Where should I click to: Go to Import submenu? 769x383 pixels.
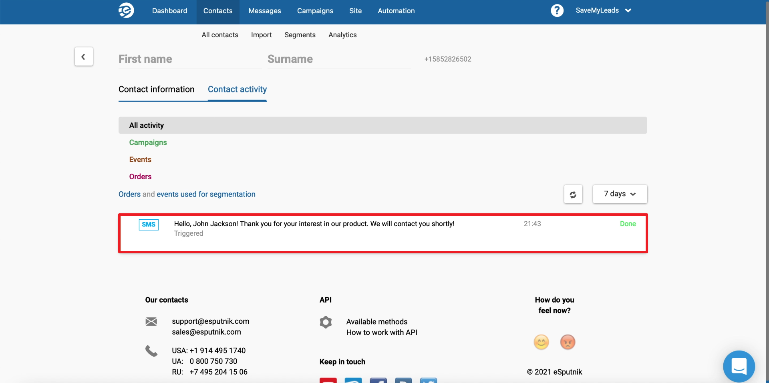[262, 35]
